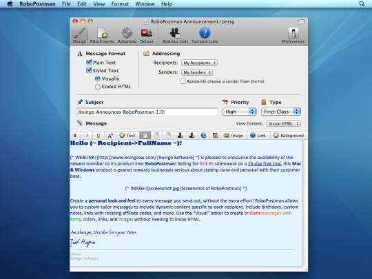Click the pushpin icon beside Subject
This screenshot has width=372, height=279.
click(x=80, y=102)
